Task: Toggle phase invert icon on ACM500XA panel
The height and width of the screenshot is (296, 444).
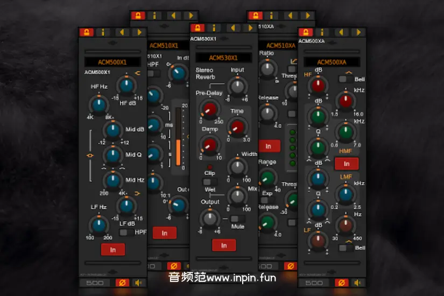Action: [342, 283]
